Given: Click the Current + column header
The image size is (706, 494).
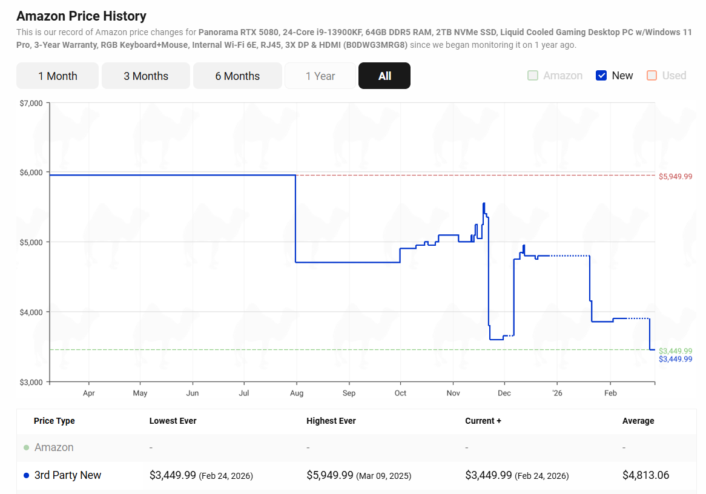Looking at the screenshot, I should point(483,421).
